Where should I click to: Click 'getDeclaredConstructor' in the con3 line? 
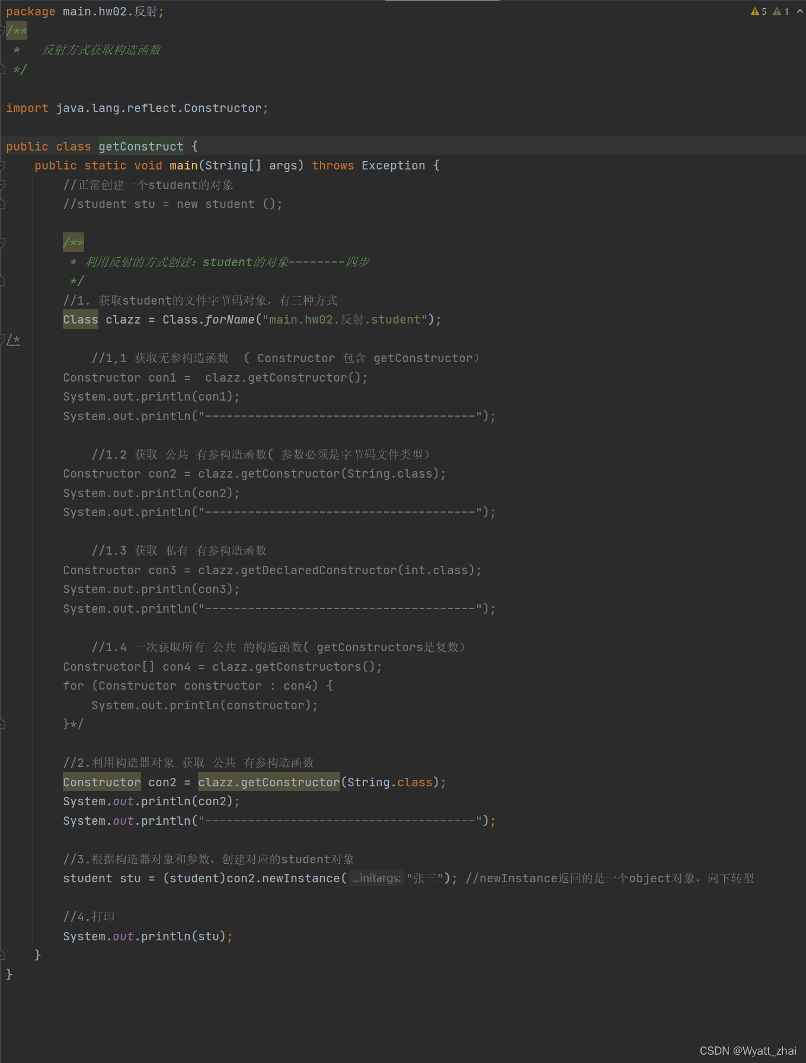pyautogui.click(x=319, y=570)
